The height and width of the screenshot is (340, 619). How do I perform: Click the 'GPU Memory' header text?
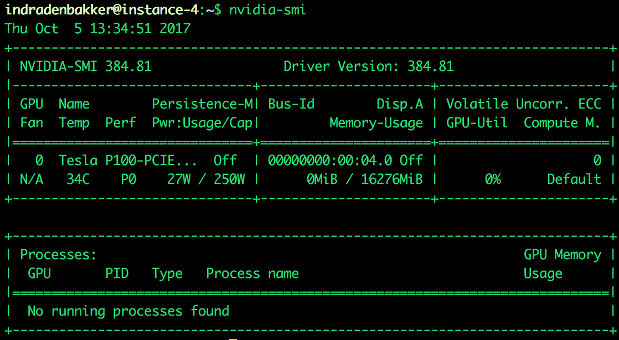(x=563, y=255)
